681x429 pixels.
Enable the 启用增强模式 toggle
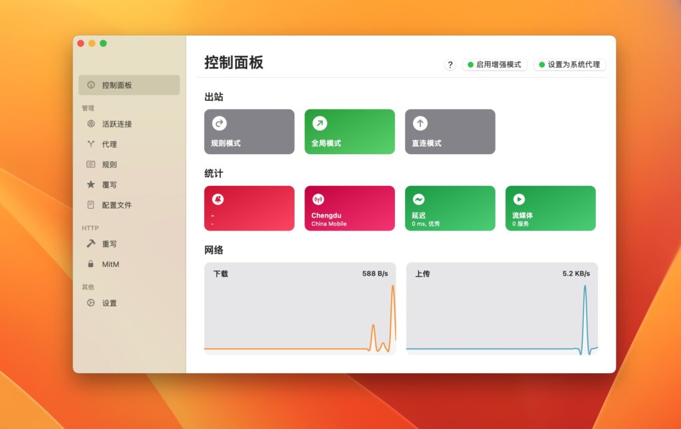pyautogui.click(x=494, y=65)
